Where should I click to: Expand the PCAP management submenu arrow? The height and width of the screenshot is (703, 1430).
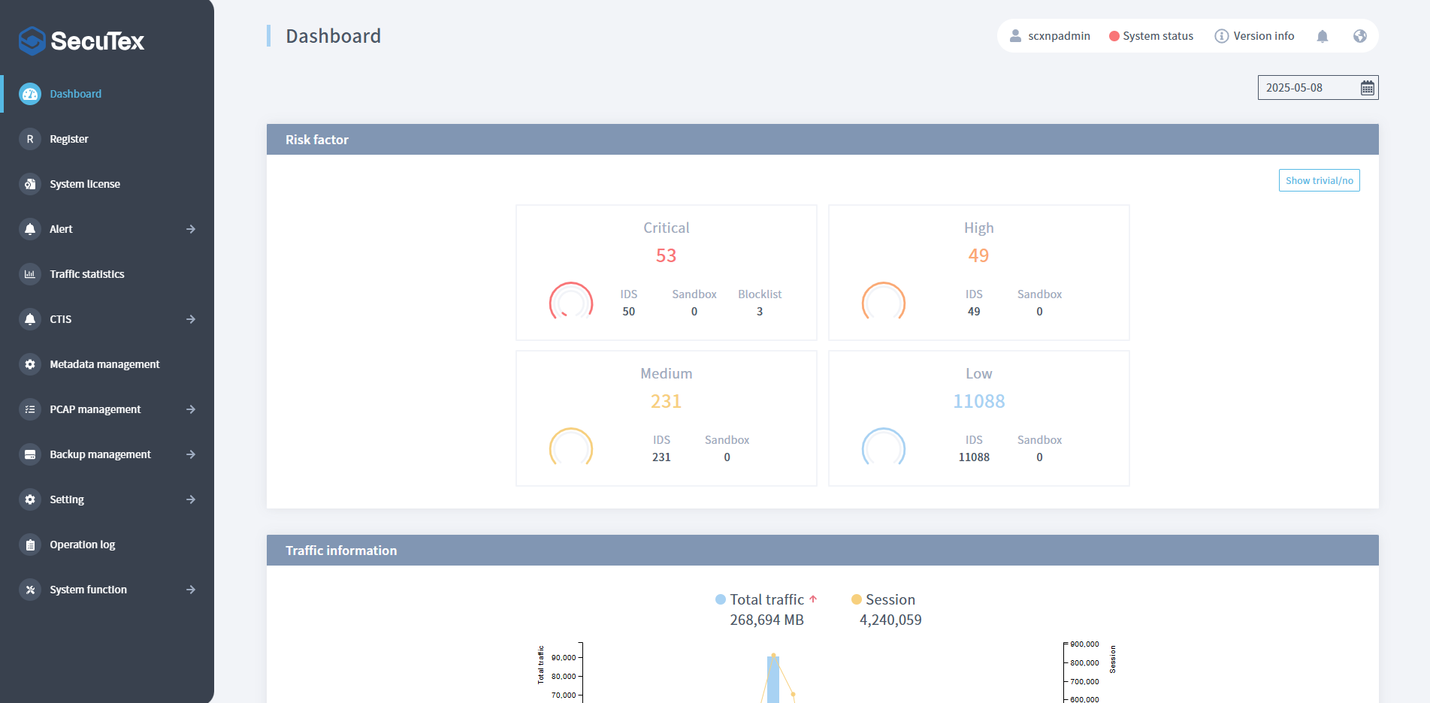tap(191, 409)
